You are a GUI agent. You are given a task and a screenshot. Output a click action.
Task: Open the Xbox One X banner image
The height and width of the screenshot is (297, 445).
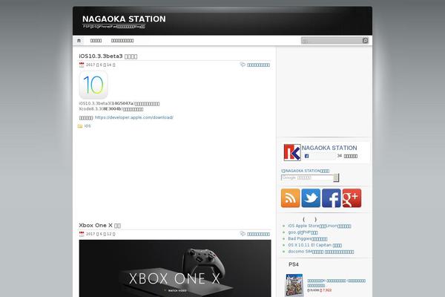coord(175,268)
